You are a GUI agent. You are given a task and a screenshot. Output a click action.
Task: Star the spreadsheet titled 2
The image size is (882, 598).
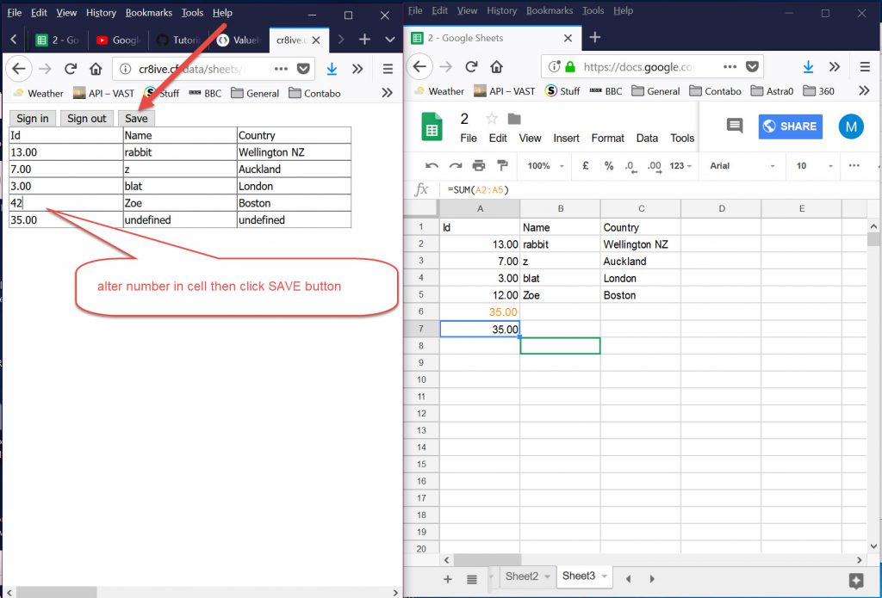tap(492, 119)
